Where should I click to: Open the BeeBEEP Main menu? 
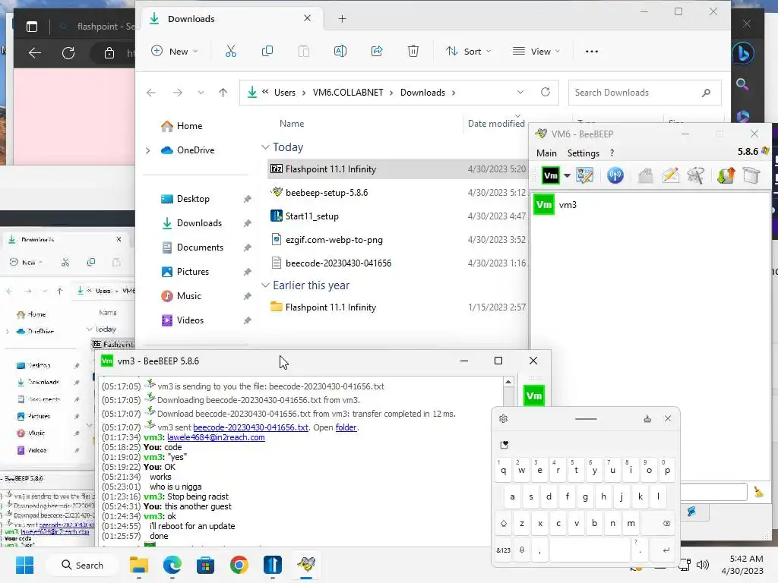546,153
